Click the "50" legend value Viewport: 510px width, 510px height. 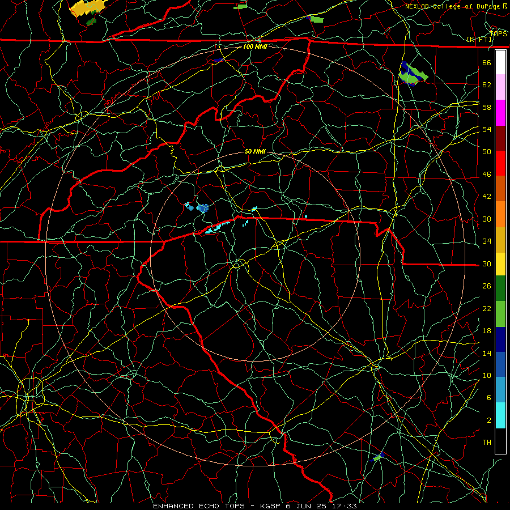coord(487,152)
